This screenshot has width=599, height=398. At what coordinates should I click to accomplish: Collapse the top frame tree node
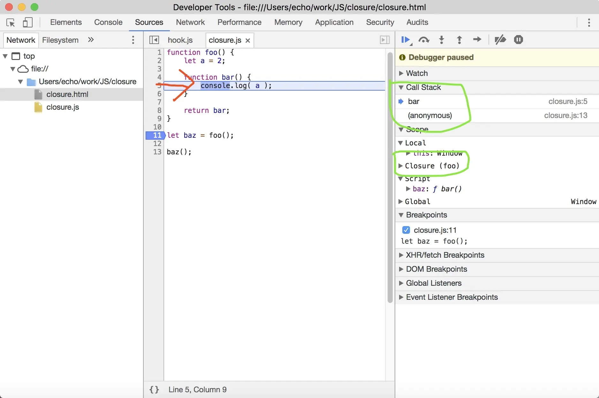click(x=5, y=56)
